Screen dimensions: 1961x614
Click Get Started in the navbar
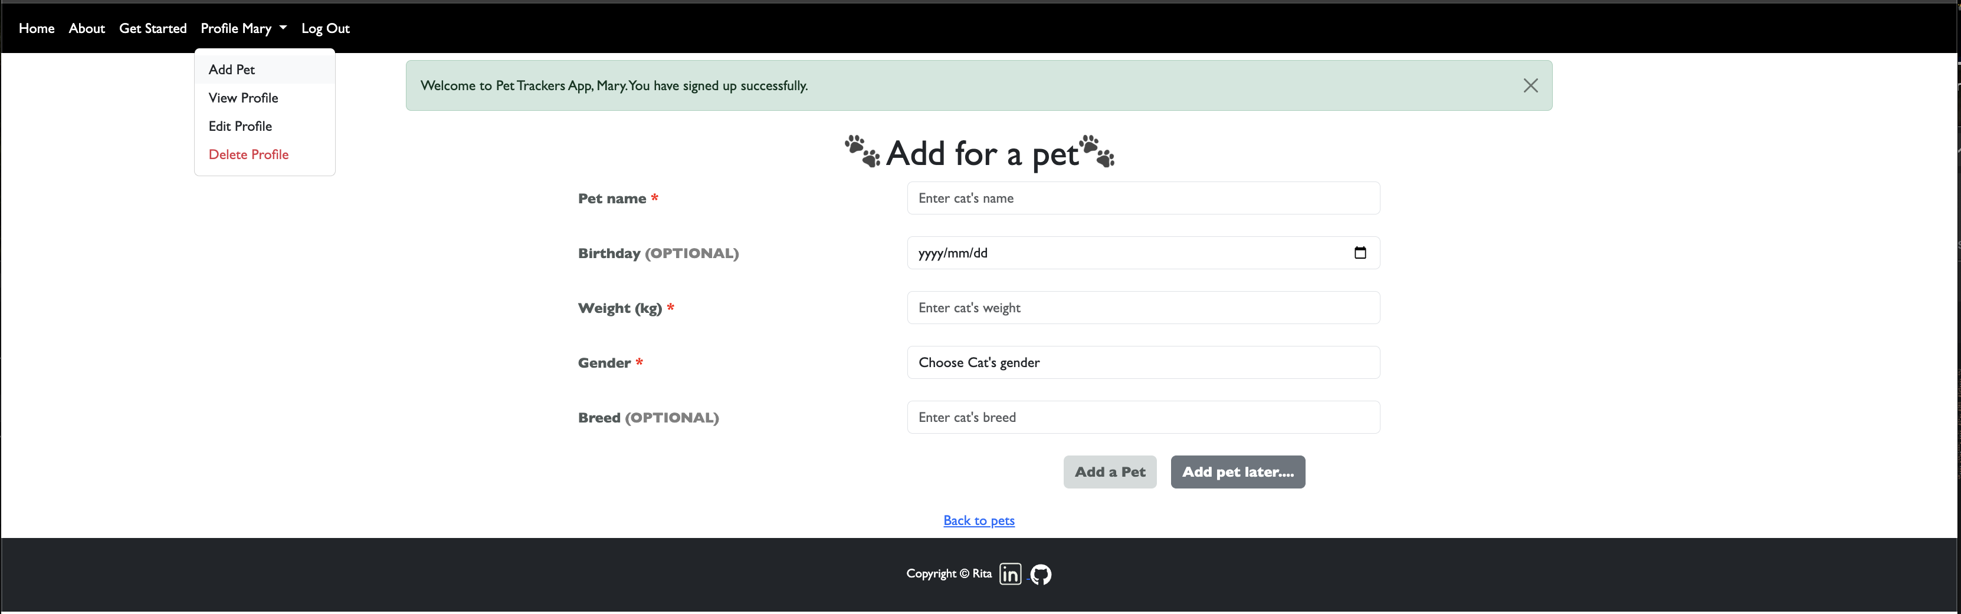click(x=152, y=28)
